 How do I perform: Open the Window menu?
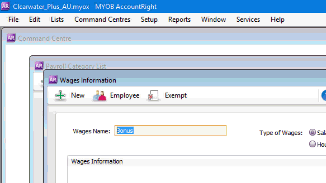[x=213, y=20]
